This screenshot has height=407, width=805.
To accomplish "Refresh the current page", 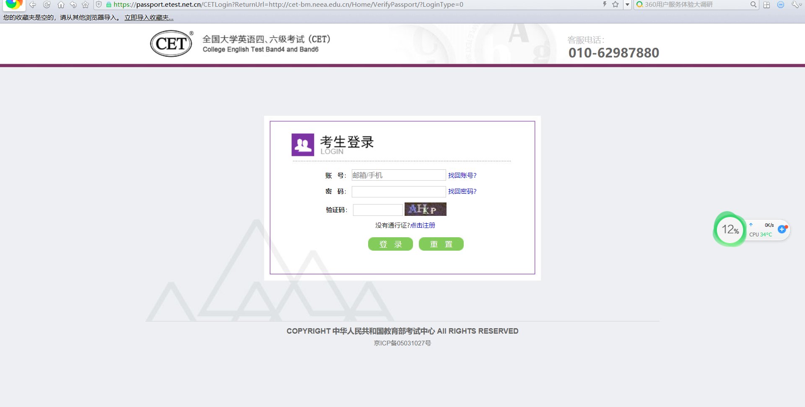I will point(47,5).
